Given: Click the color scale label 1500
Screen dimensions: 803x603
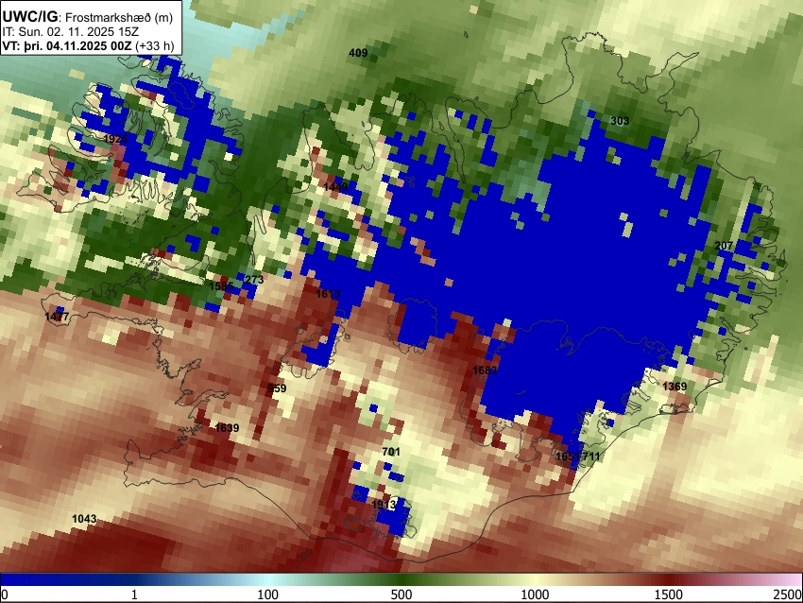Looking at the screenshot, I should [x=669, y=594].
